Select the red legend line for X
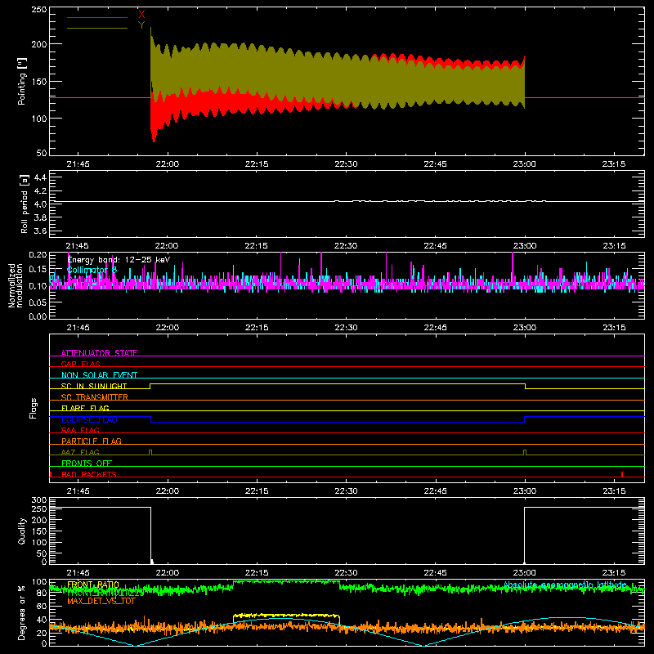 pyautogui.click(x=96, y=17)
